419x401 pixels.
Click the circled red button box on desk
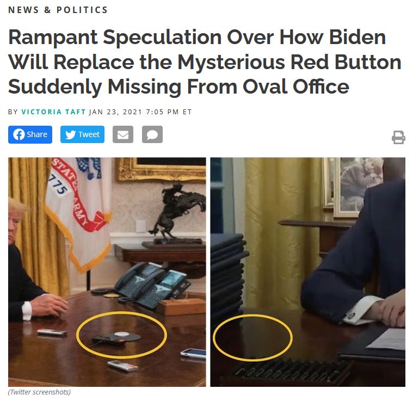(117, 338)
